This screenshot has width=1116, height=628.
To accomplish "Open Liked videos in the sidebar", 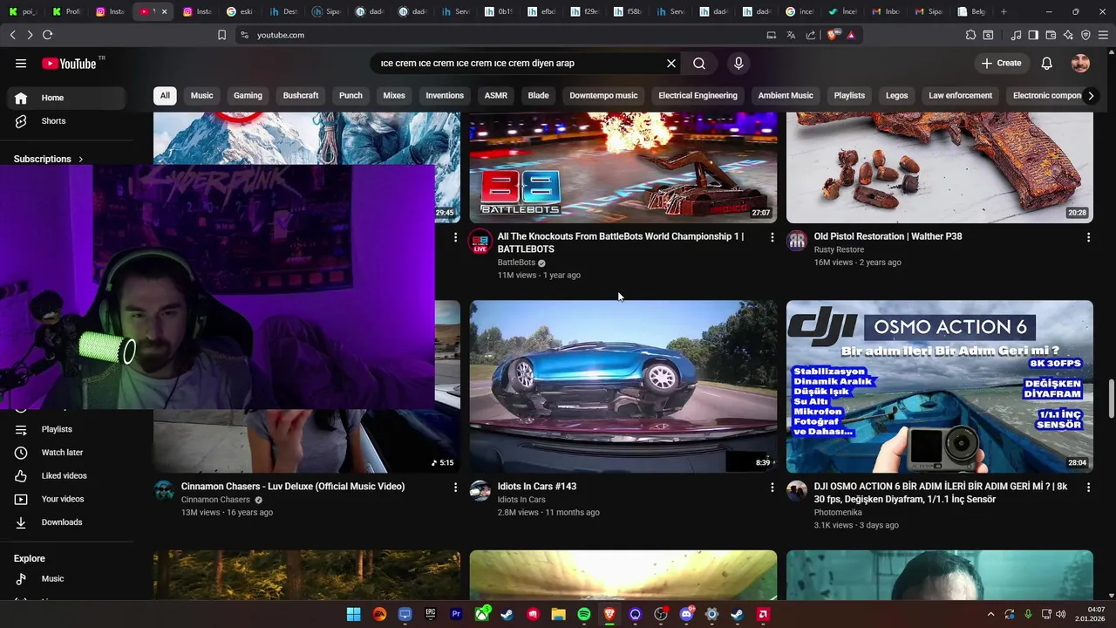I will (x=67, y=475).
